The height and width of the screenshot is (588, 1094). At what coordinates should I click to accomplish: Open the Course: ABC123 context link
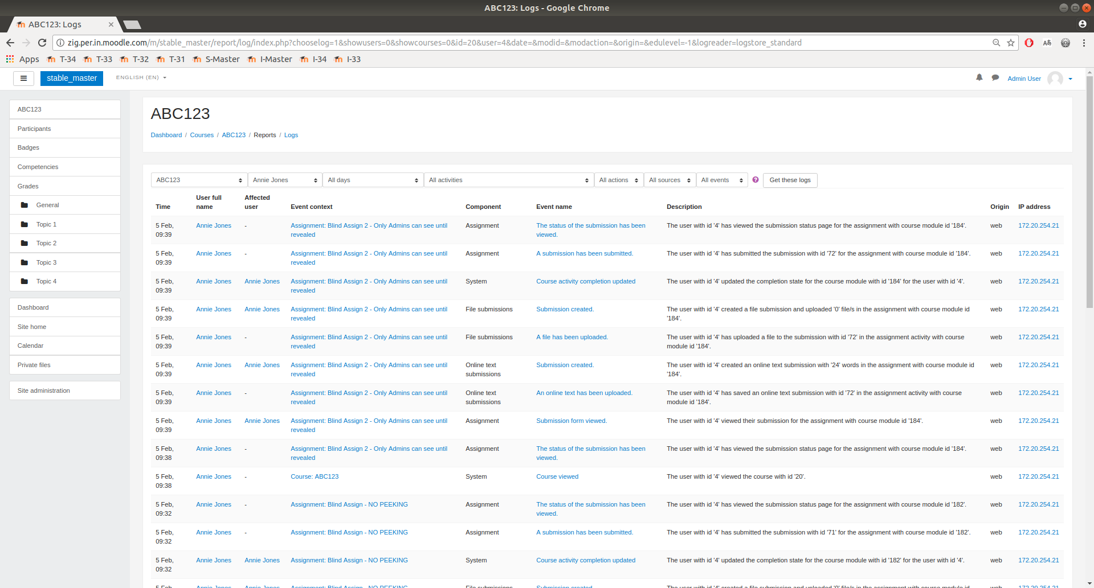(x=315, y=476)
